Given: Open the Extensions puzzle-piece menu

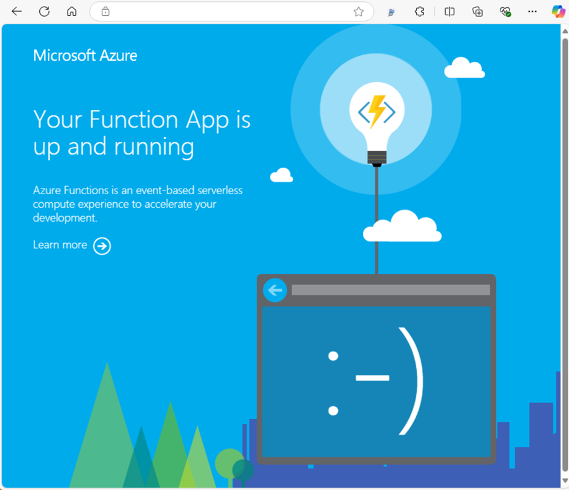Looking at the screenshot, I should click(x=419, y=11).
